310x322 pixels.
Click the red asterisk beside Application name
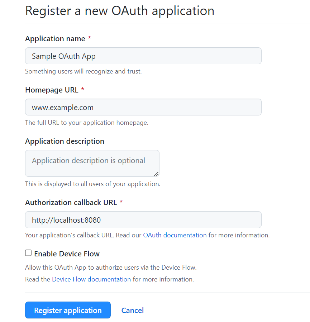click(x=89, y=38)
